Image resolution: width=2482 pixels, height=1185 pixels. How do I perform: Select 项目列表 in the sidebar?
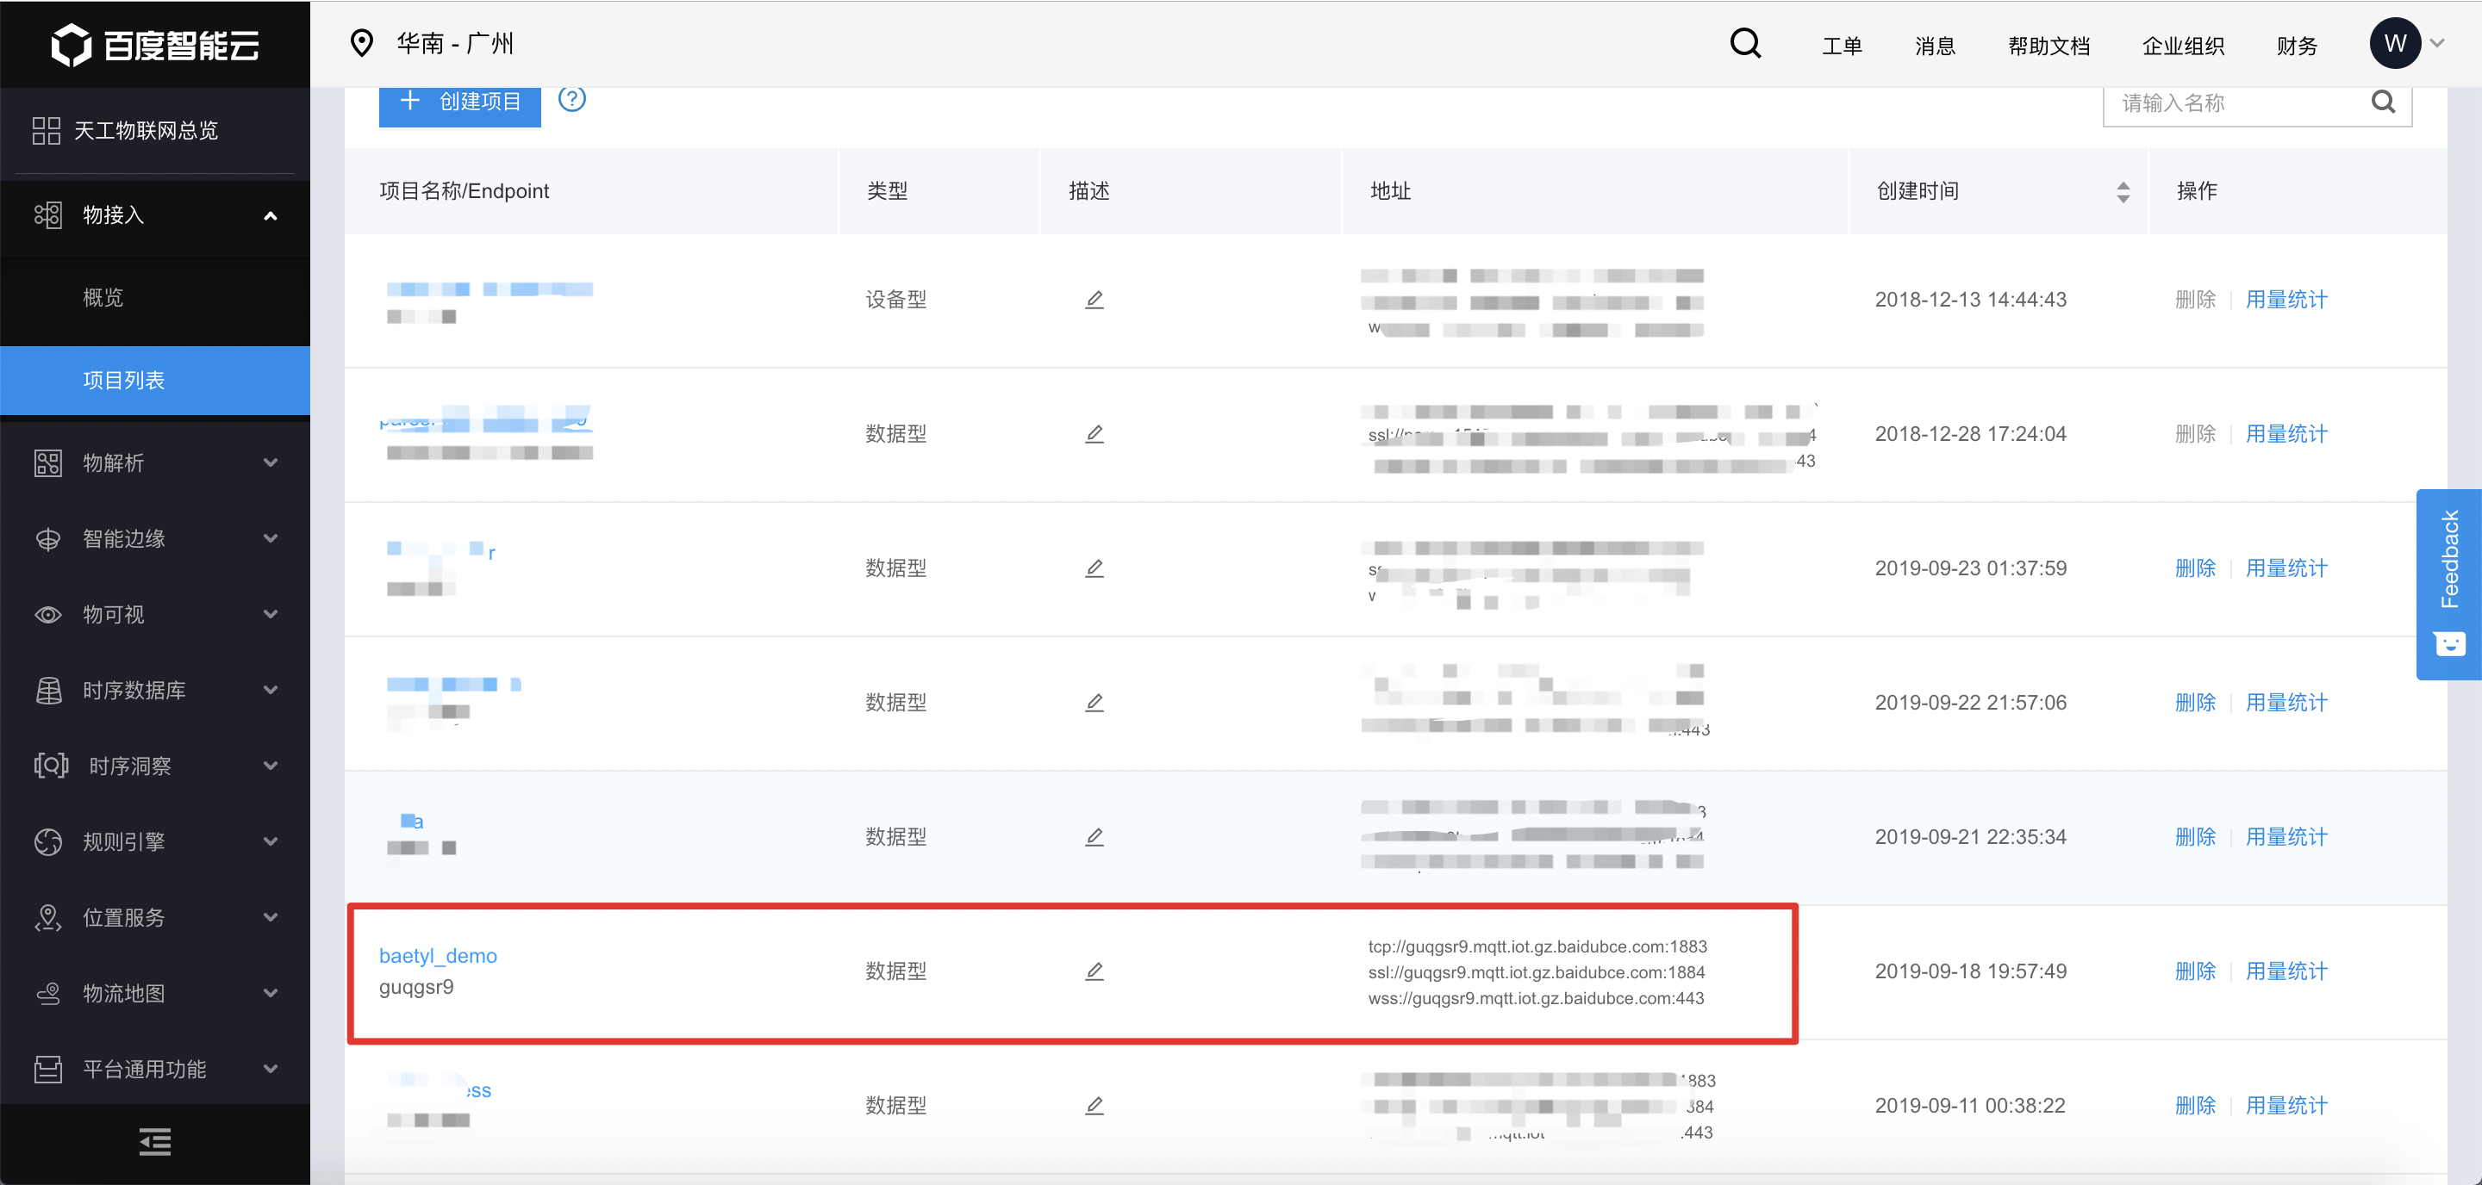coord(155,381)
